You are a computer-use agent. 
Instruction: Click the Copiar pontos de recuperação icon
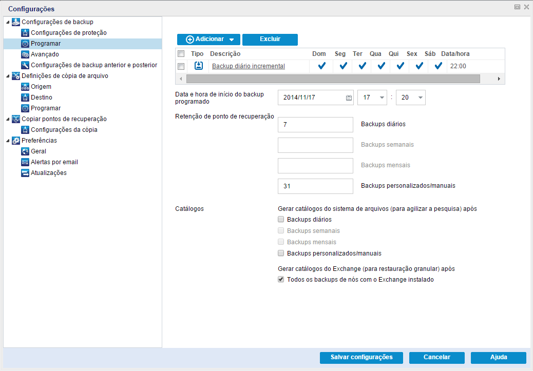click(15, 119)
